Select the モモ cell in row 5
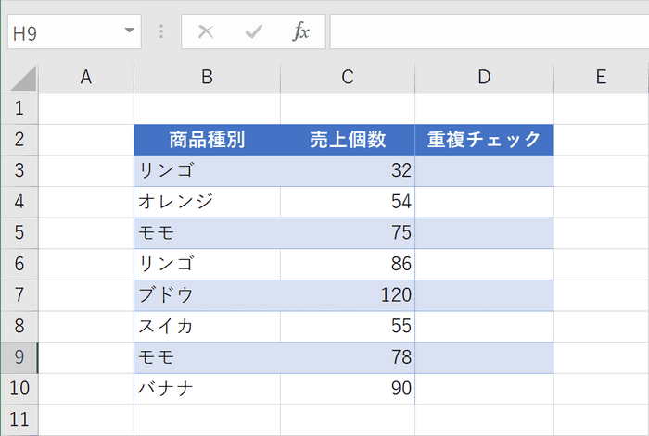 [x=207, y=233]
